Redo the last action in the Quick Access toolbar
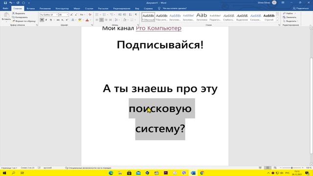 pos(18,3)
